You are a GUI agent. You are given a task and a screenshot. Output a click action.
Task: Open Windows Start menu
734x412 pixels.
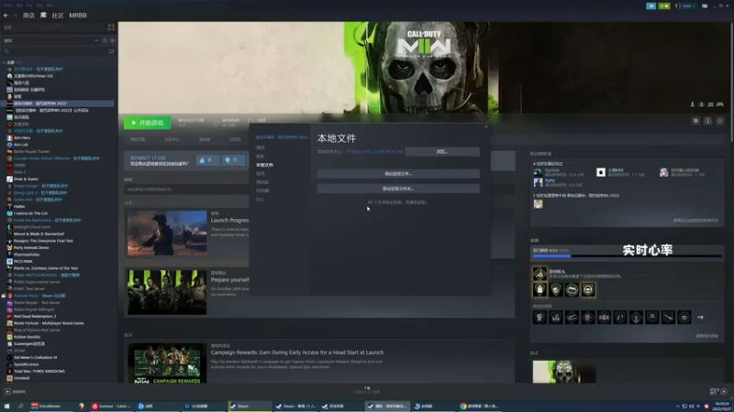click(6, 407)
